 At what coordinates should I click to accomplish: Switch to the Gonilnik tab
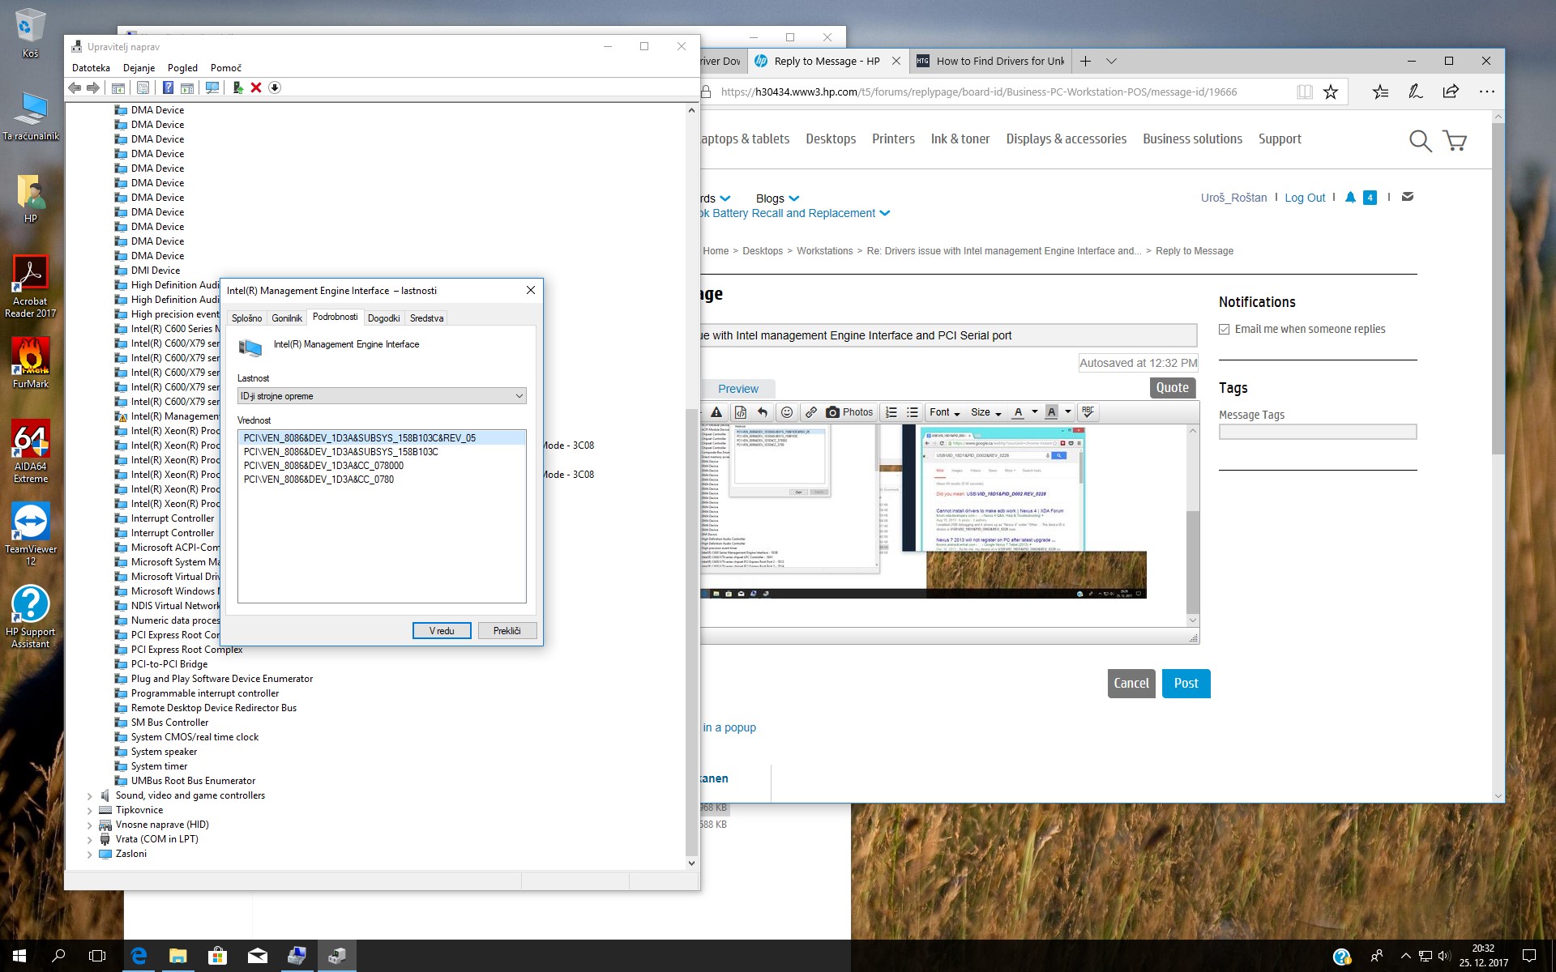(x=287, y=318)
